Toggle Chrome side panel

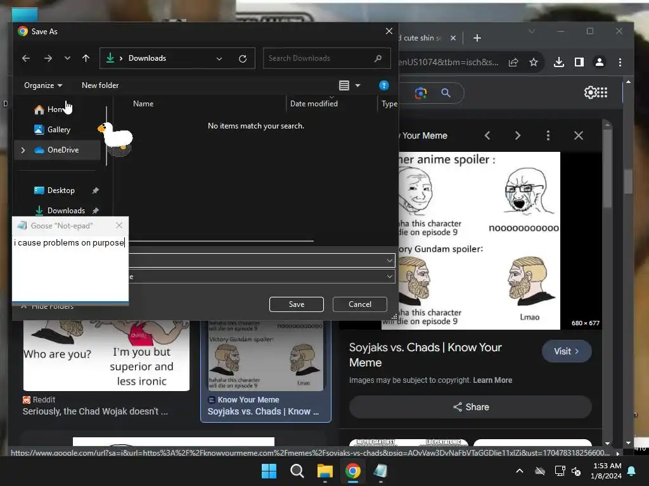point(579,63)
